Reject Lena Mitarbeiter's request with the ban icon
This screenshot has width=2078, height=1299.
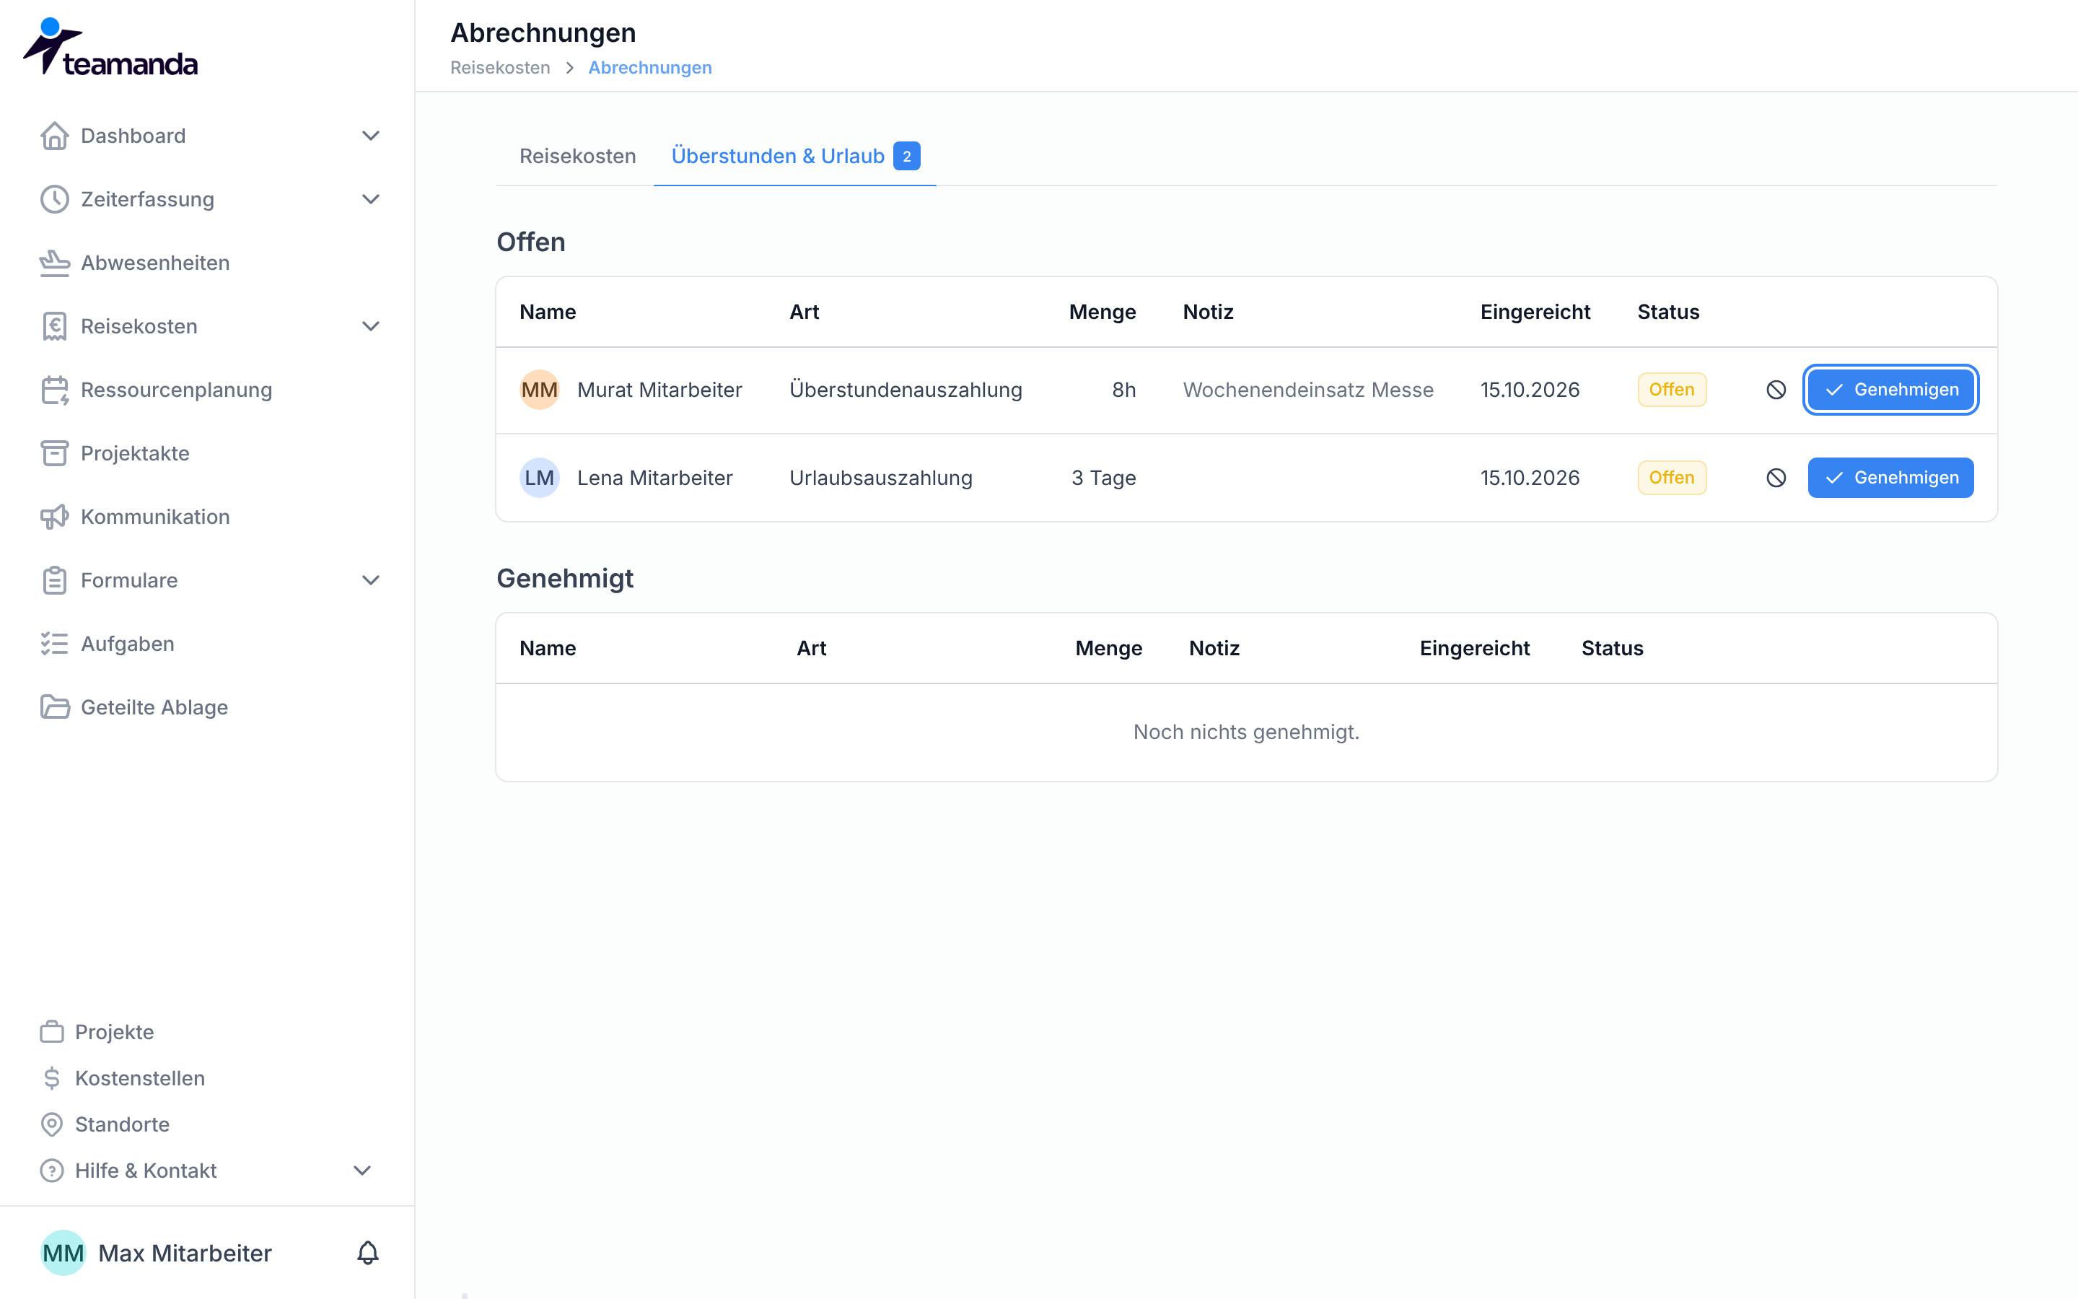coord(1776,478)
